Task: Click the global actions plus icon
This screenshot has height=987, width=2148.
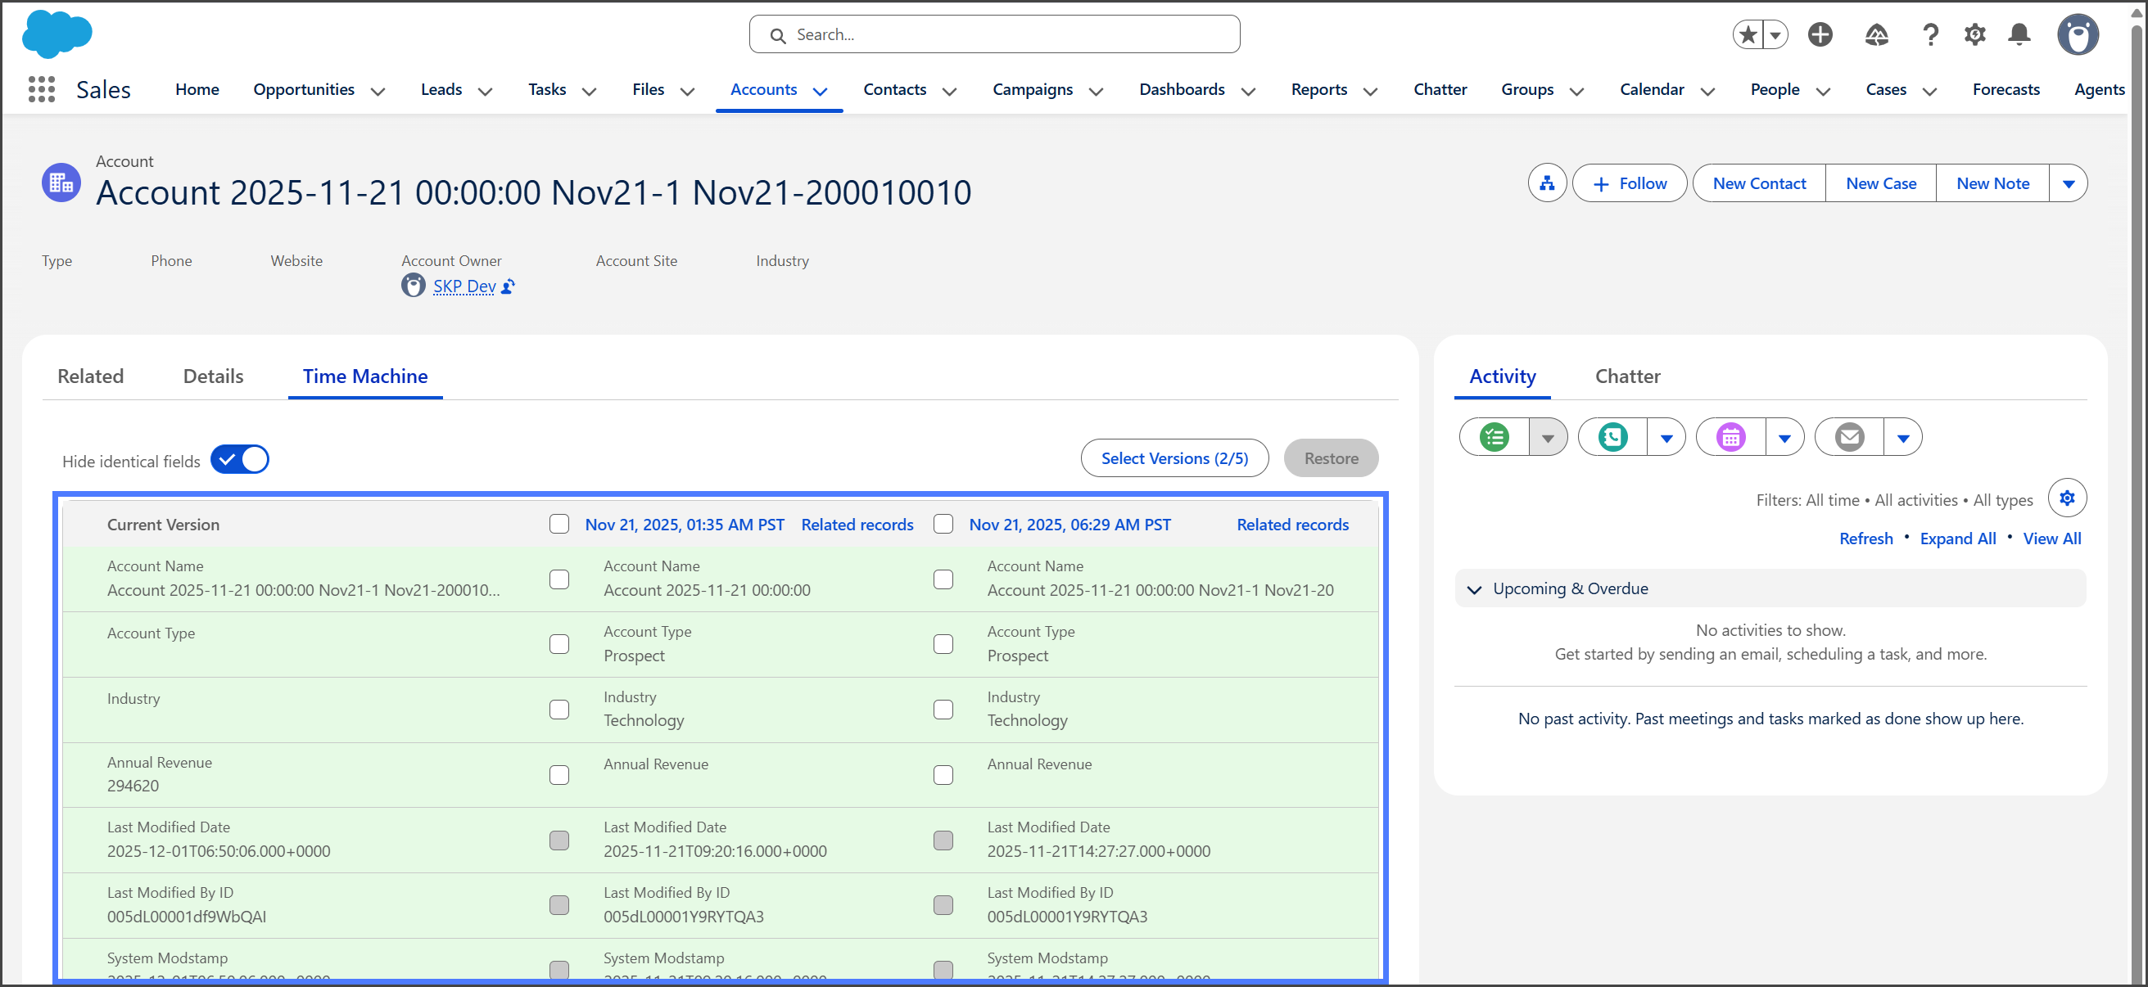Action: pos(1820,35)
